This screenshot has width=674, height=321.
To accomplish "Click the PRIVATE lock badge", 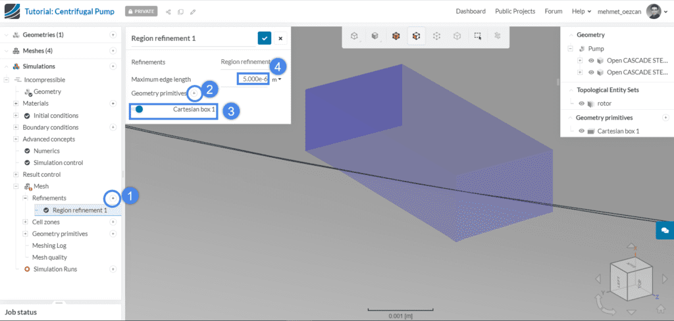I will (142, 12).
